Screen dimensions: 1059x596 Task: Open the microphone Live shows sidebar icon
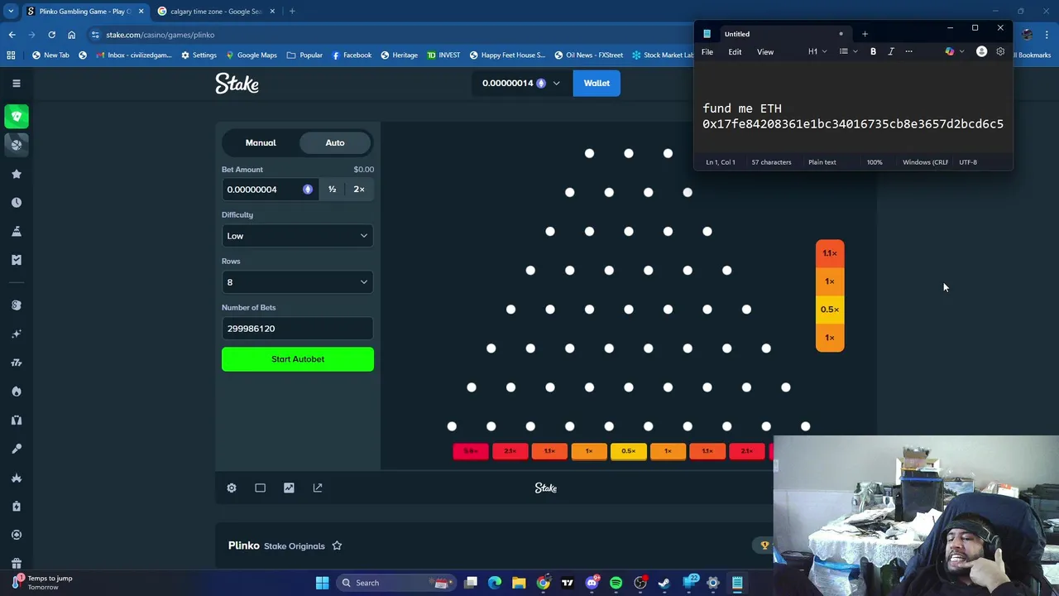[x=16, y=448]
